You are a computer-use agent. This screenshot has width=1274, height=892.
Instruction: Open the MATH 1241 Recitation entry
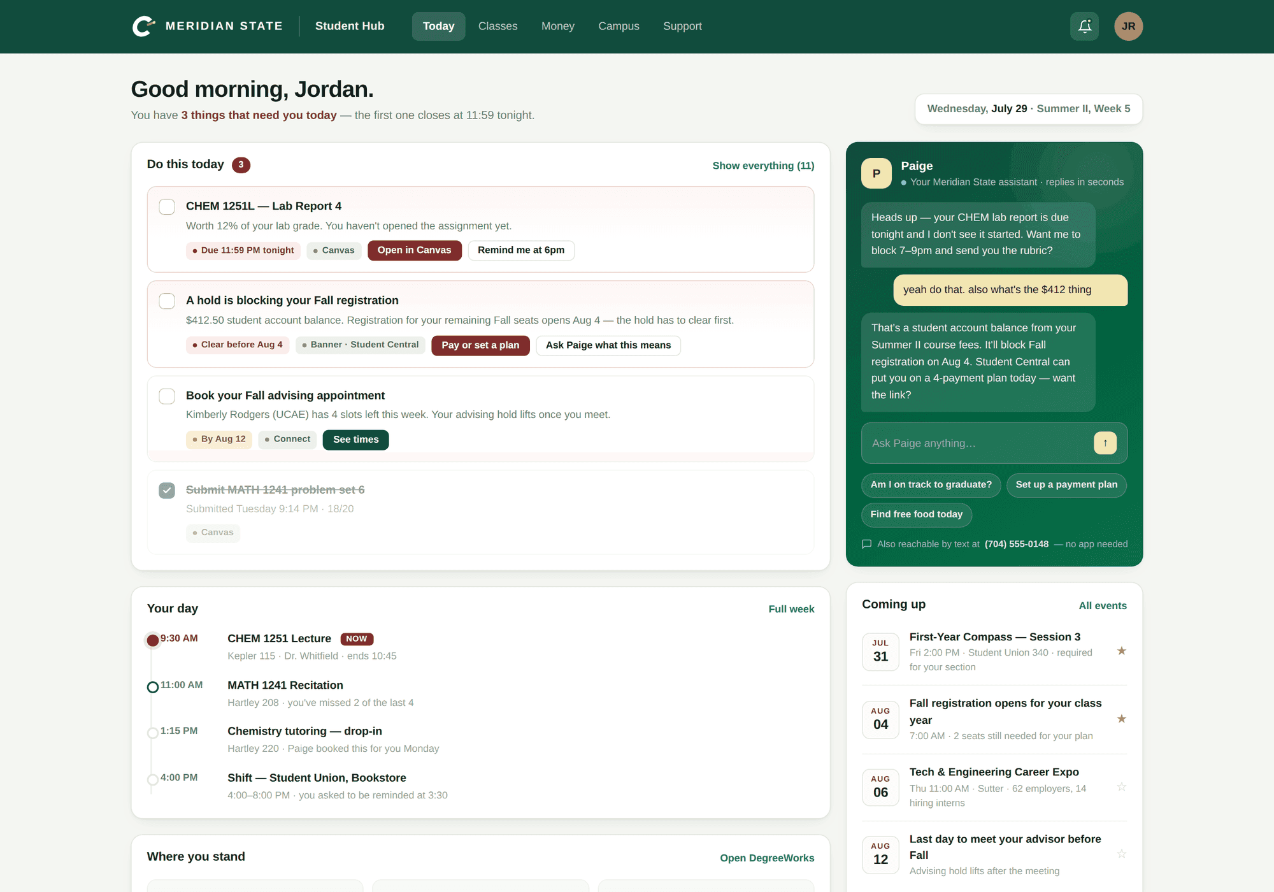(x=285, y=686)
